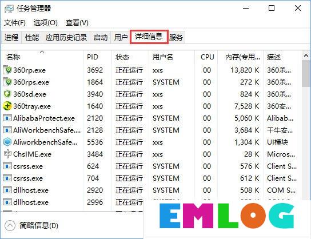Screen dimensions: 311x239
Task: Click memory value 5,060 K
Action: [246, 118]
